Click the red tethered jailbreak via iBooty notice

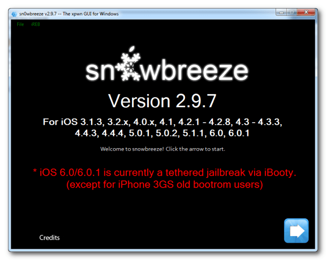click(x=165, y=173)
